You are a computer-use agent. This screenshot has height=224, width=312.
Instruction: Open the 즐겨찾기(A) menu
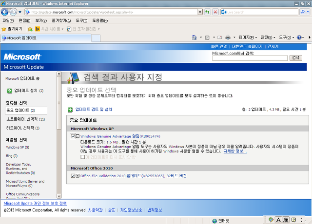click(x=61, y=20)
